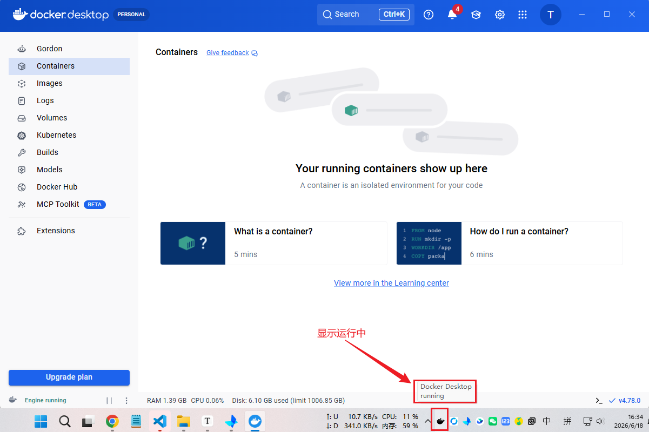Screen dimensions: 649x432
Task: Open the help question mark icon
Action: tap(429, 15)
